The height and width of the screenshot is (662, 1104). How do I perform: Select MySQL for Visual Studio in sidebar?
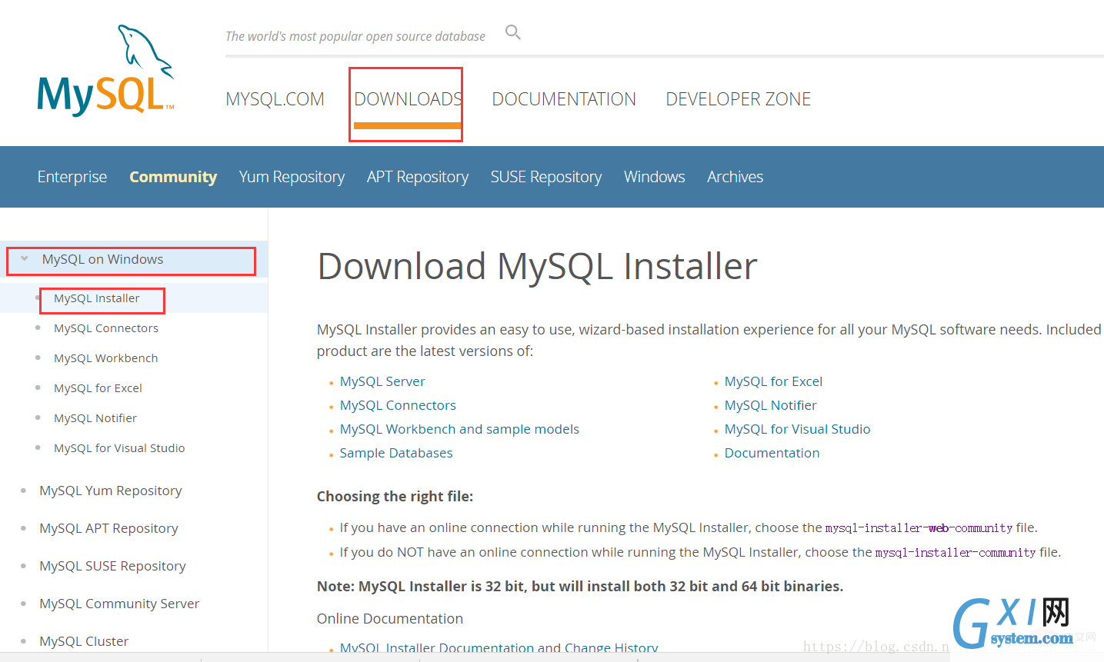pyautogui.click(x=119, y=448)
